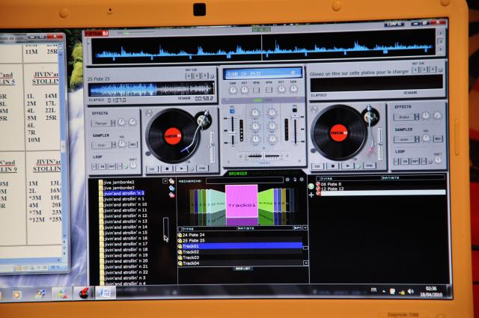479x318 pixels.
Task: Click the white plus icon beside playlist
Action: [x=311, y=195]
